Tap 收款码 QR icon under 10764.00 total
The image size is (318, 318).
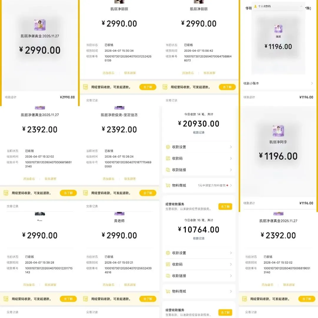point(168,264)
